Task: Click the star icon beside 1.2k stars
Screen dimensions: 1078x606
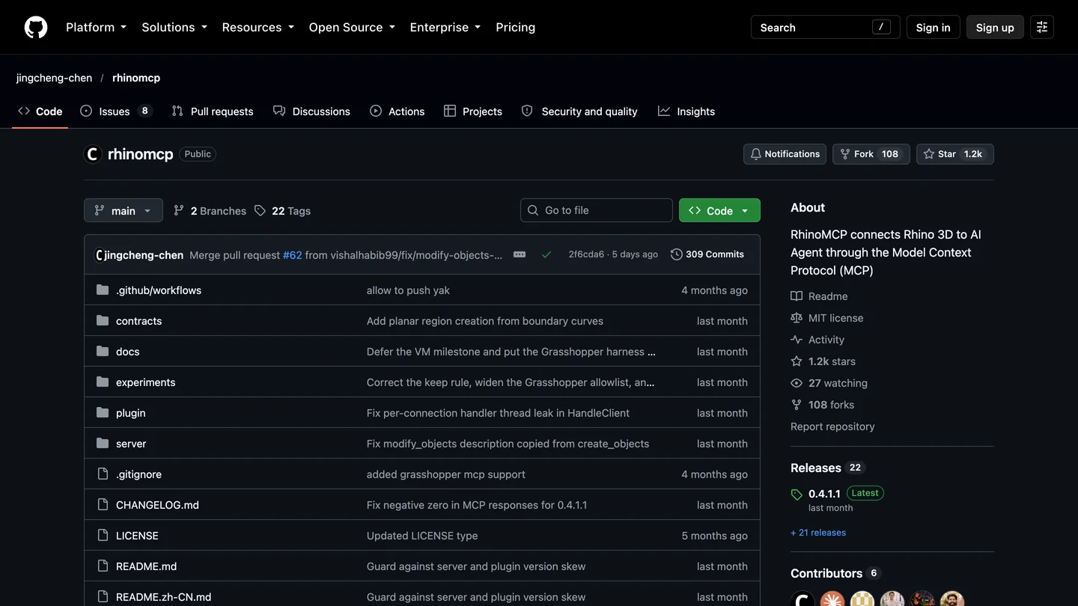Action: click(797, 361)
